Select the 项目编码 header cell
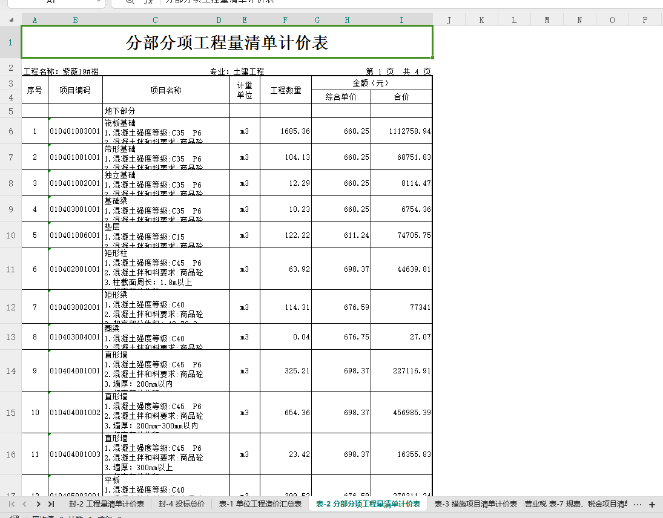The width and height of the screenshot is (663, 518). (75, 90)
